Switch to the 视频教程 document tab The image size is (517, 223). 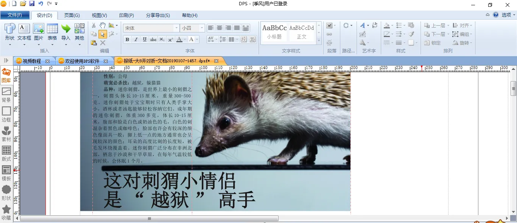tap(32, 61)
